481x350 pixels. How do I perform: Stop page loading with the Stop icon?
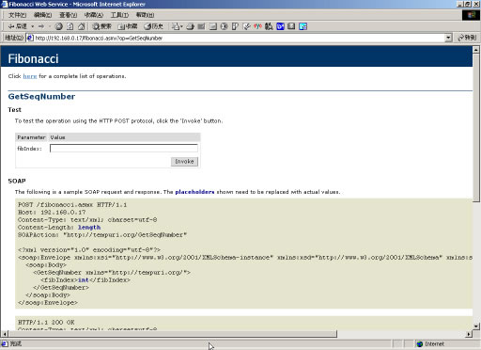(x=59, y=26)
